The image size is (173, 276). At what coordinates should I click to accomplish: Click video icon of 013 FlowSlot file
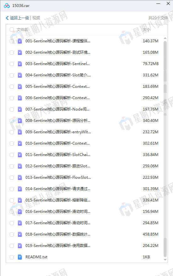[x=20, y=177]
